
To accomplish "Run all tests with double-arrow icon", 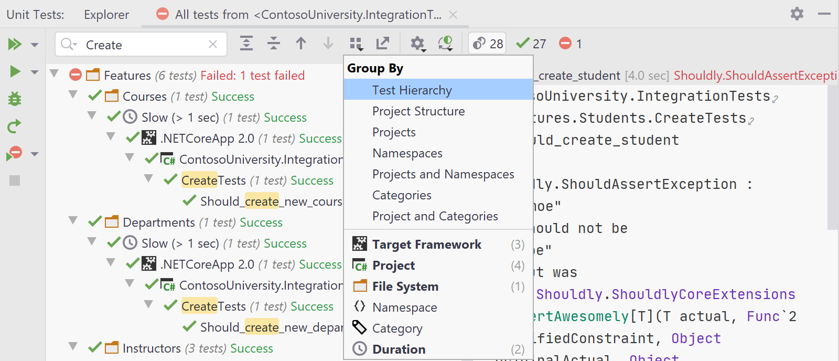I will [x=15, y=44].
